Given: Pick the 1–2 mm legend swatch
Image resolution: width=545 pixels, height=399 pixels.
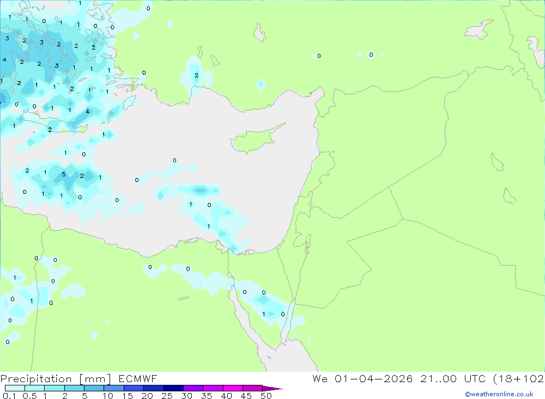Looking at the screenshot, I should tap(54, 388).
